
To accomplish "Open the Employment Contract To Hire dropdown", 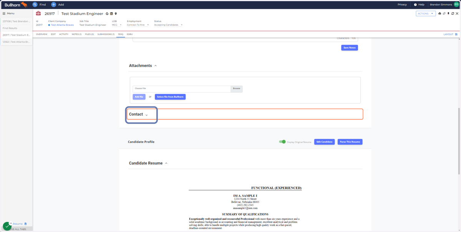I will point(138,25).
